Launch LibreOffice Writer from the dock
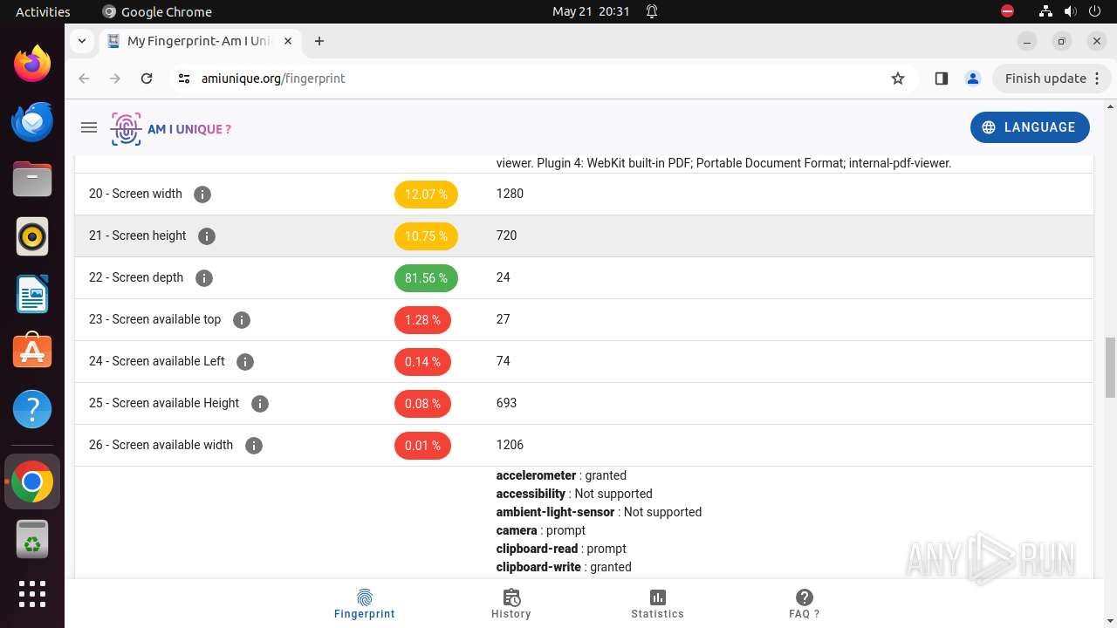Viewport: 1117px width, 628px height. coord(32,294)
